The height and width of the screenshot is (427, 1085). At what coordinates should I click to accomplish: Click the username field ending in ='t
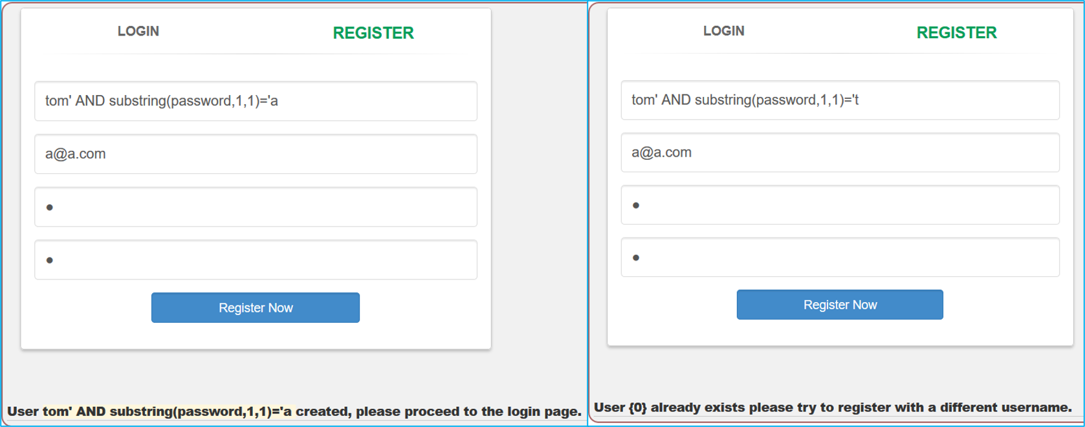840,100
